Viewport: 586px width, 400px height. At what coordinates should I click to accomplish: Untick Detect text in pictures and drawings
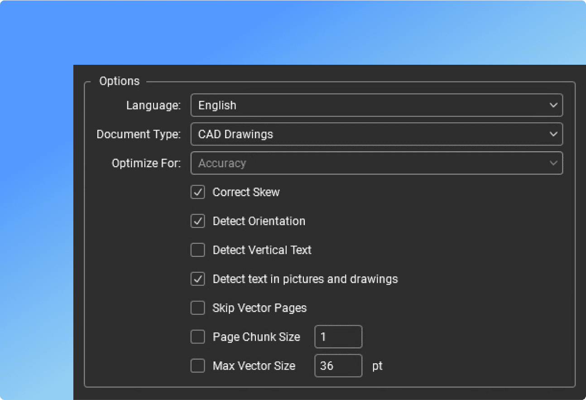[x=198, y=279]
